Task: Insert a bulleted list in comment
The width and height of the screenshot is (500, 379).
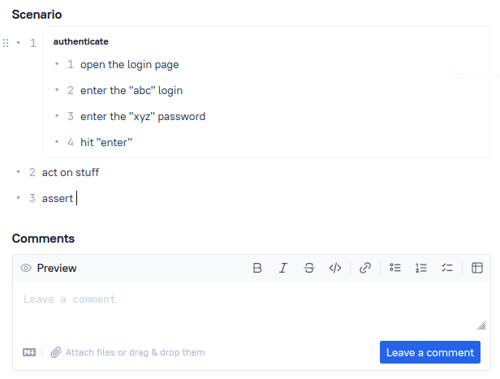Action: point(395,268)
